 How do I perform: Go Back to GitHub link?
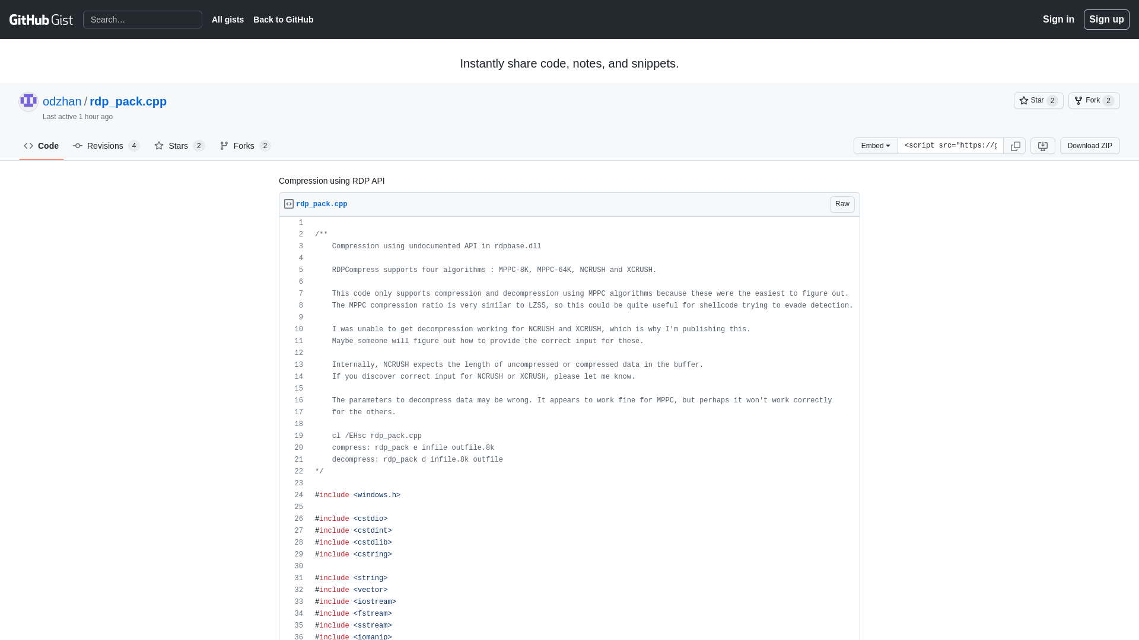click(x=283, y=20)
